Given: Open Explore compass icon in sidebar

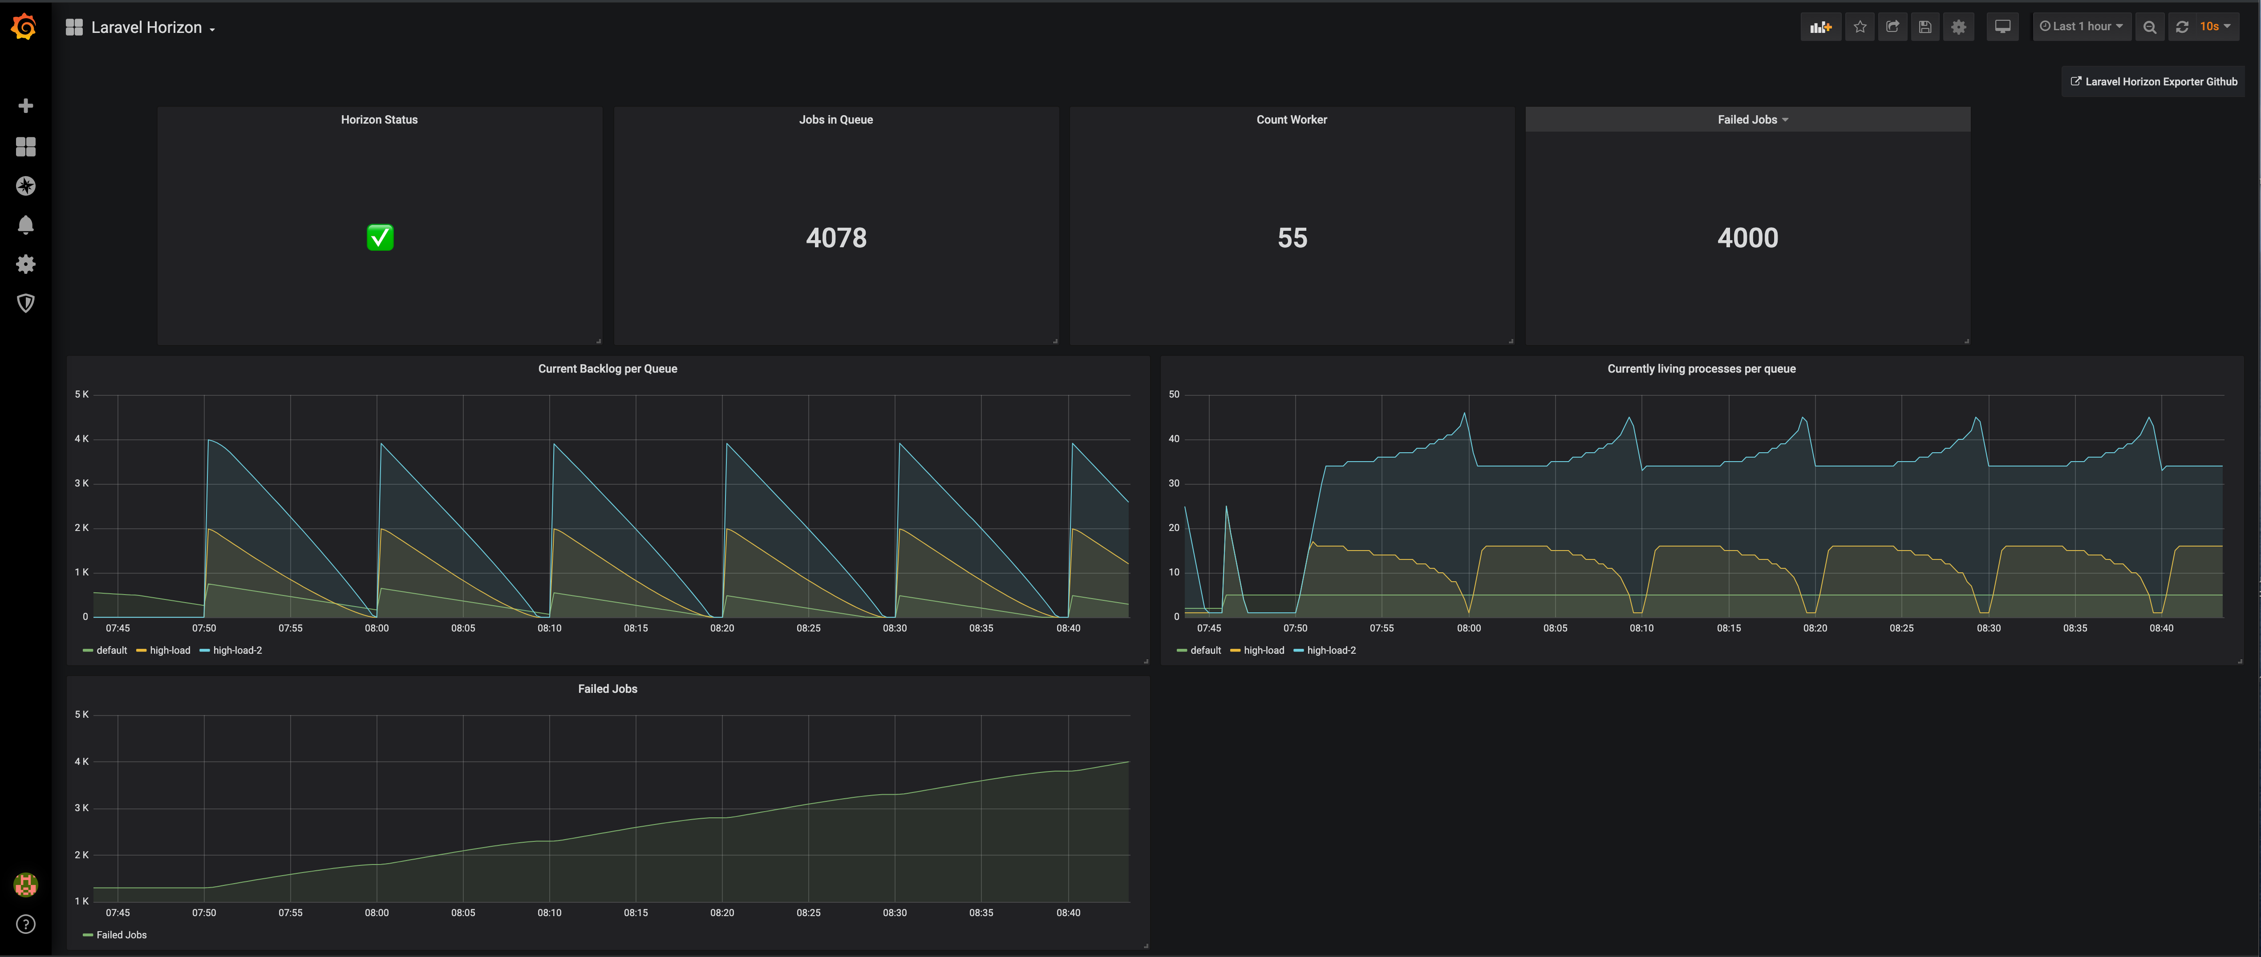Looking at the screenshot, I should [25, 186].
